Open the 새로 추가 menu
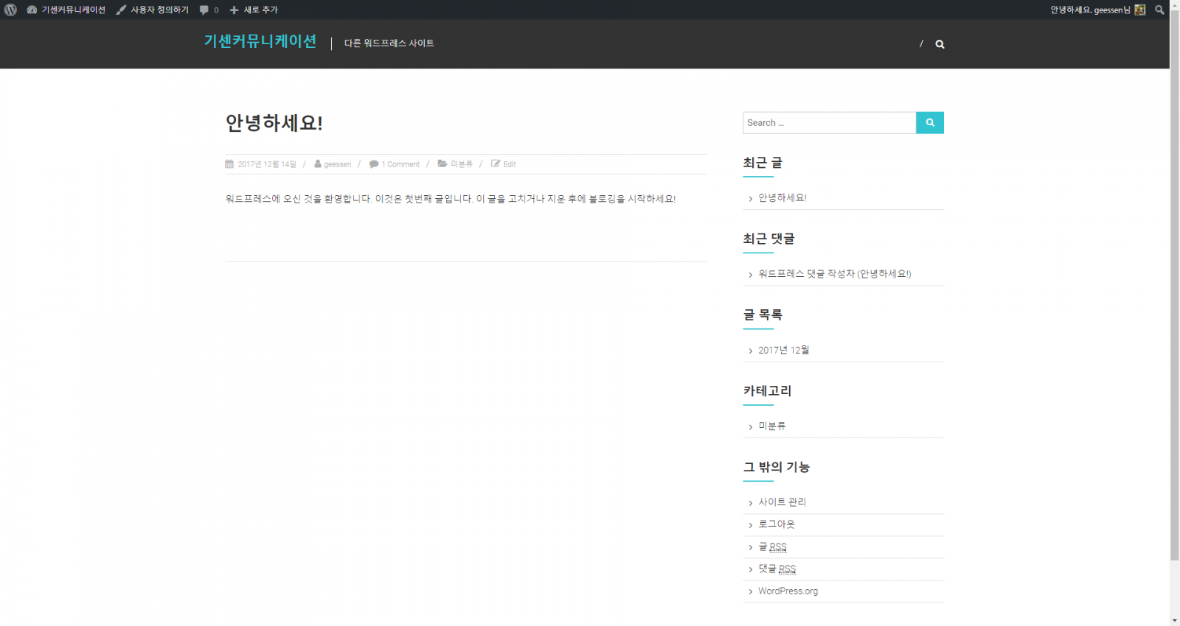 254,10
